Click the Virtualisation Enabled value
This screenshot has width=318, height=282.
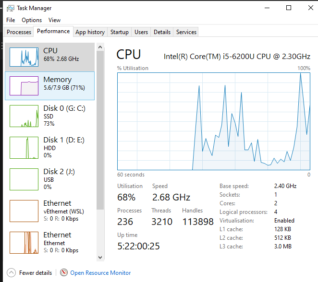coord(284,221)
